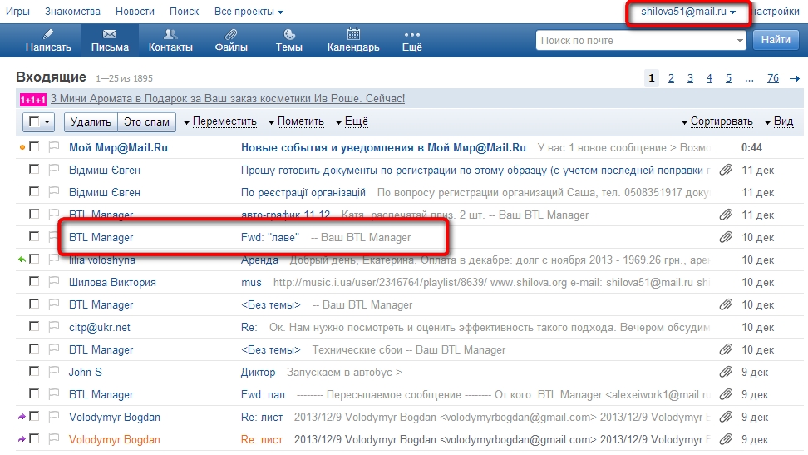Open the Переместить move dropdown

pos(220,121)
